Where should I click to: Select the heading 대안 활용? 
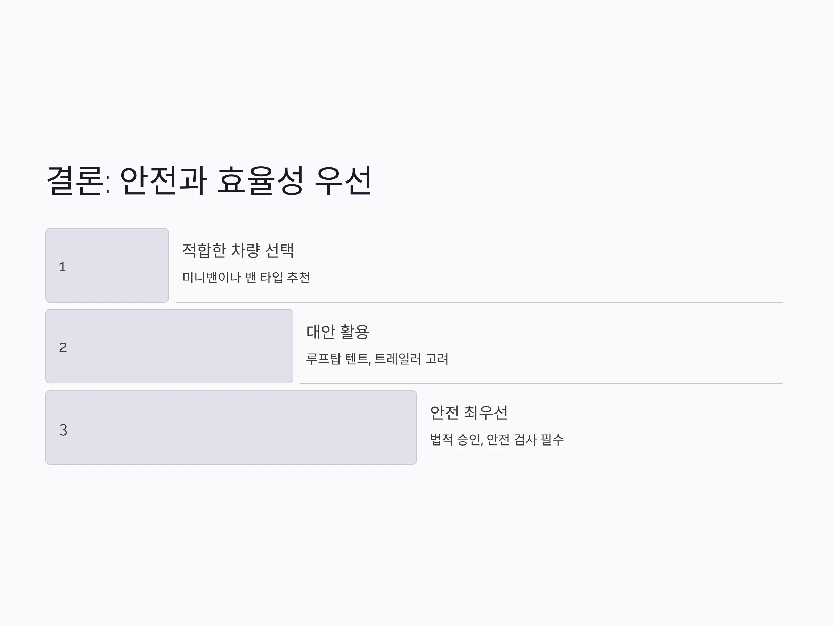point(337,332)
